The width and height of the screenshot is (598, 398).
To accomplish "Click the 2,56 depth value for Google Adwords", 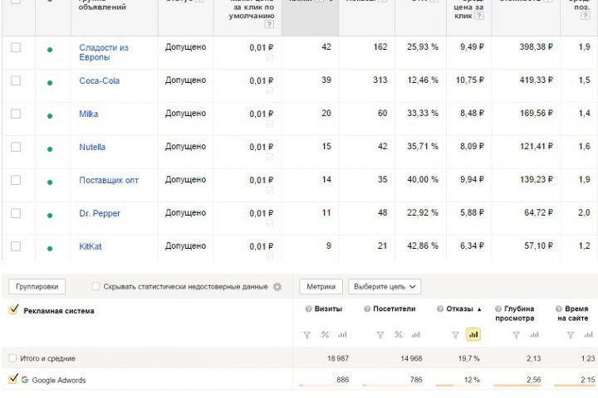I will pos(533,380).
